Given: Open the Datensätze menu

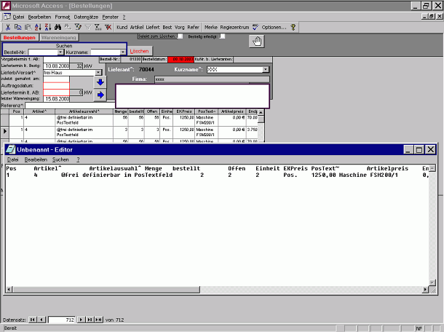Looking at the screenshot, I should [85, 16].
